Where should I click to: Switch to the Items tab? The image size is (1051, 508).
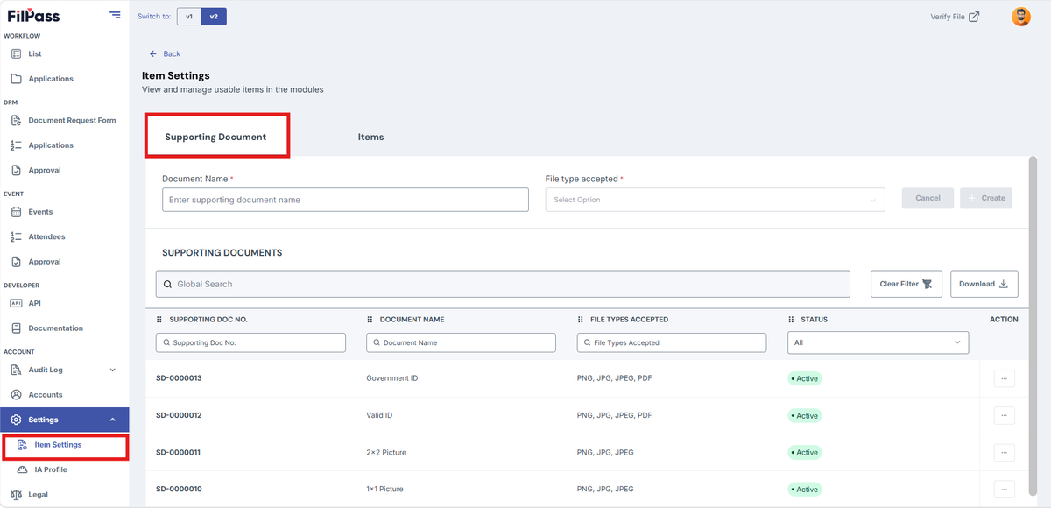(370, 137)
